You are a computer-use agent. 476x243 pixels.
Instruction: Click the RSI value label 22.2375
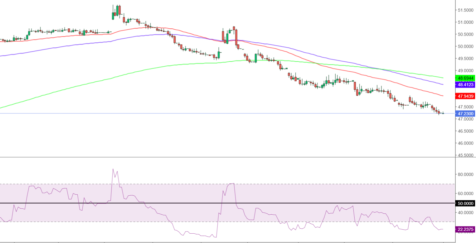tap(465, 229)
